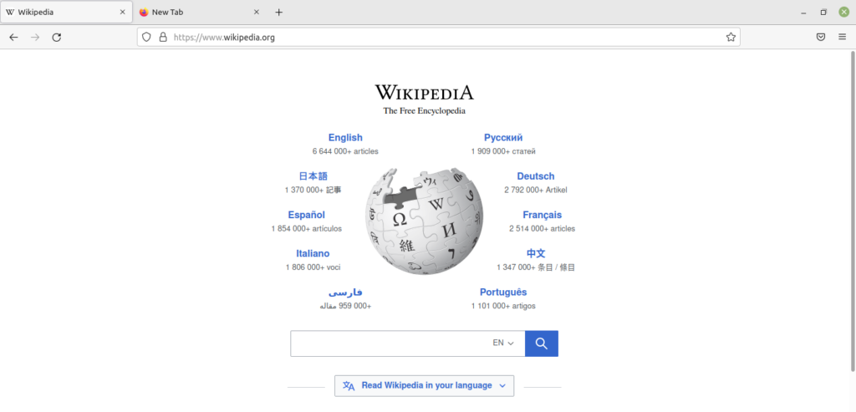This screenshot has width=856, height=412.
Task: Bookmark this page with the star icon
Action: pyautogui.click(x=731, y=37)
